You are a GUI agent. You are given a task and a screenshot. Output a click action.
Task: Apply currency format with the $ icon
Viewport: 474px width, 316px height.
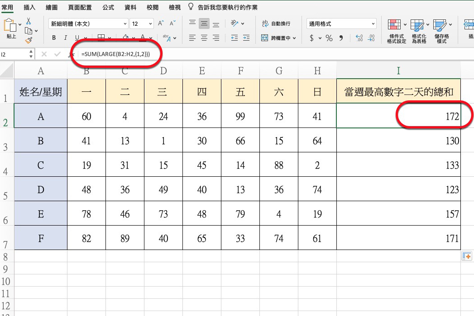click(x=311, y=38)
